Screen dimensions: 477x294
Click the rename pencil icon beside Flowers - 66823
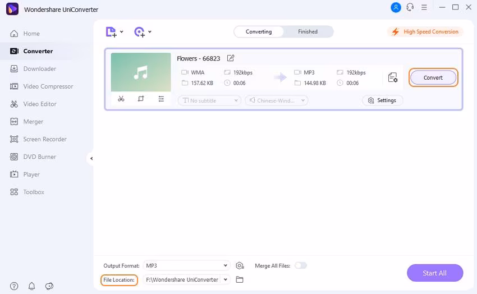[x=230, y=58]
